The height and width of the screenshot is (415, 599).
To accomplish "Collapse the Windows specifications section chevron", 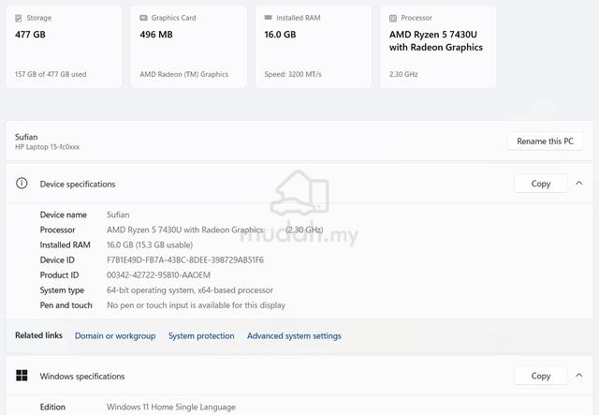I will tap(579, 376).
